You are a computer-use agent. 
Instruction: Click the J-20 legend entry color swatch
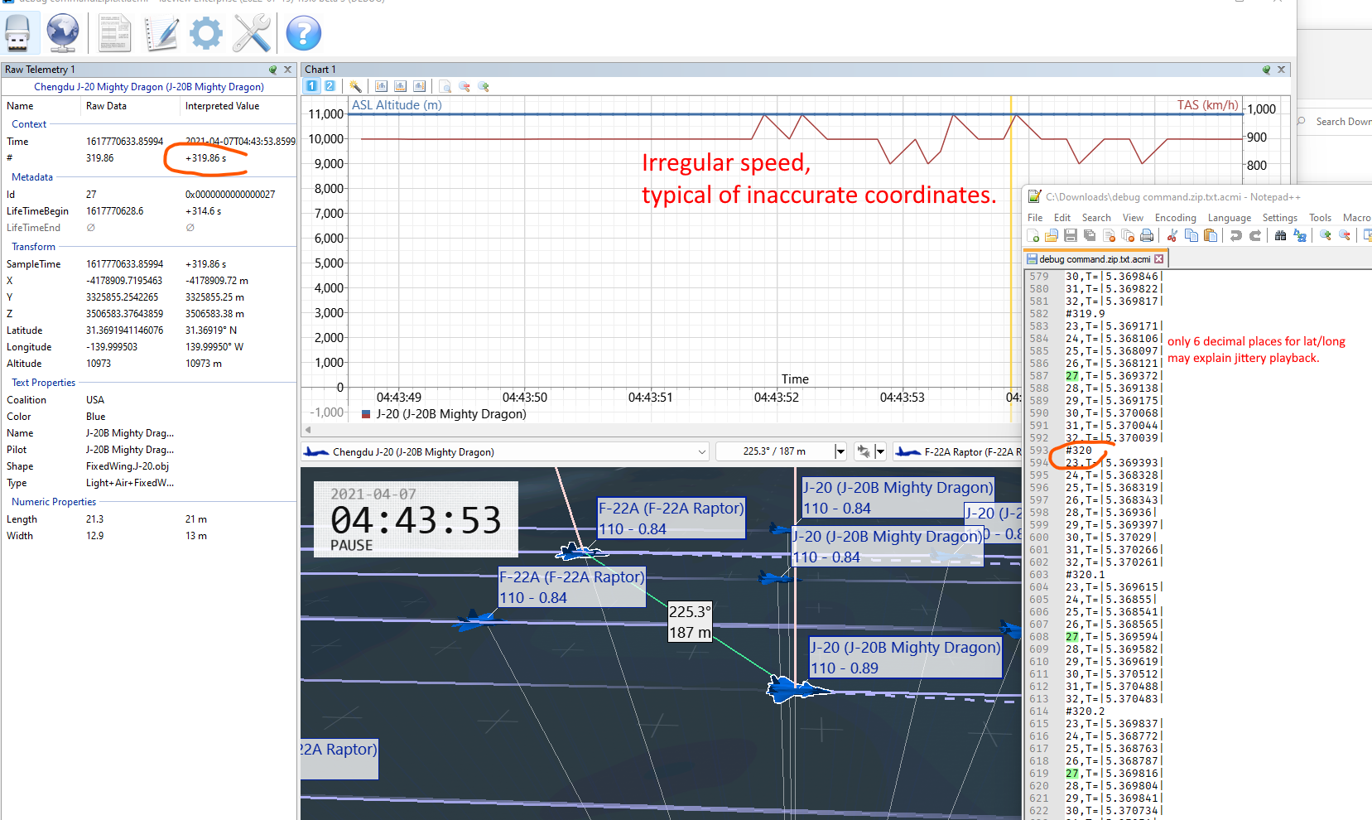[366, 414]
